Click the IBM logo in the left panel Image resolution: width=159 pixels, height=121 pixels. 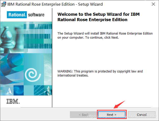pos(13,101)
